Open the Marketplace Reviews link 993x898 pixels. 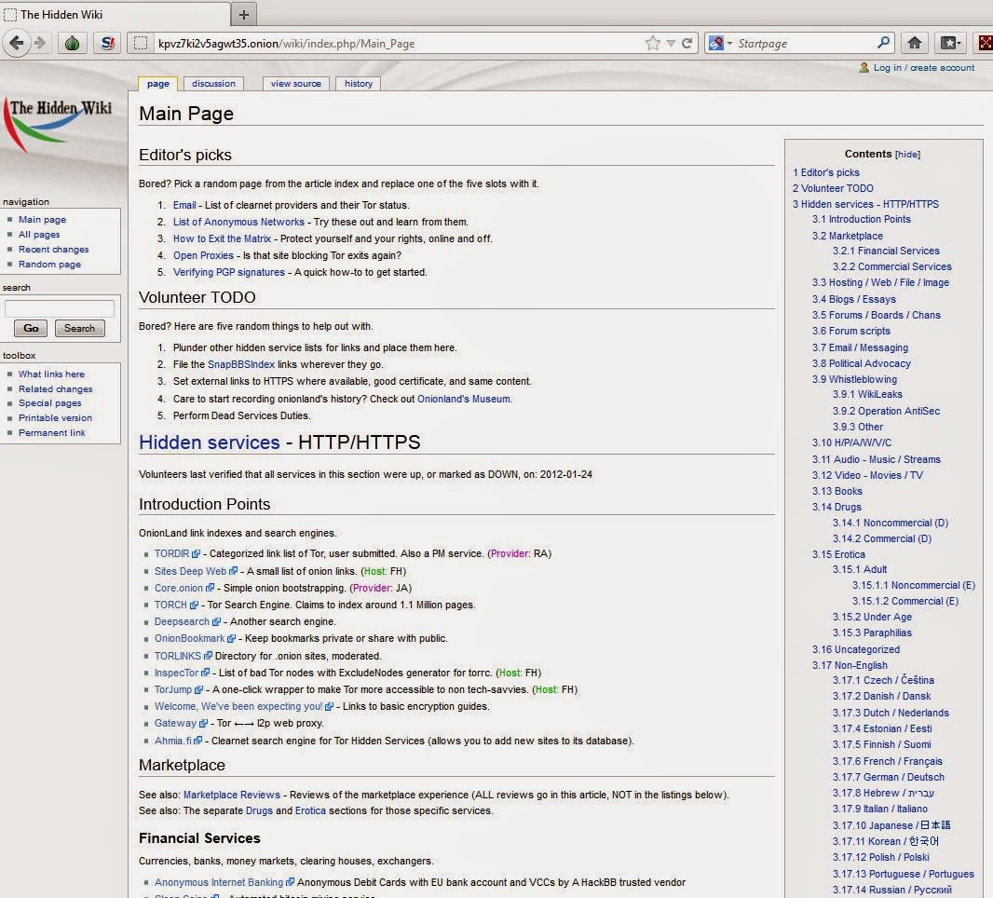(232, 795)
